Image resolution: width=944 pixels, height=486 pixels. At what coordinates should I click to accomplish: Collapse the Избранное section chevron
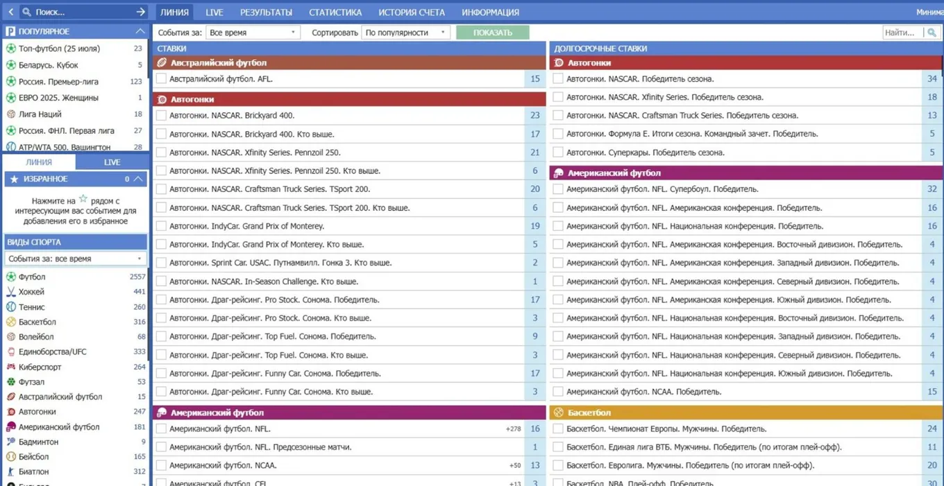138,179
